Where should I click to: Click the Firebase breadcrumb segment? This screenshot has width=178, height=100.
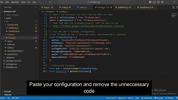pos(50,12)
